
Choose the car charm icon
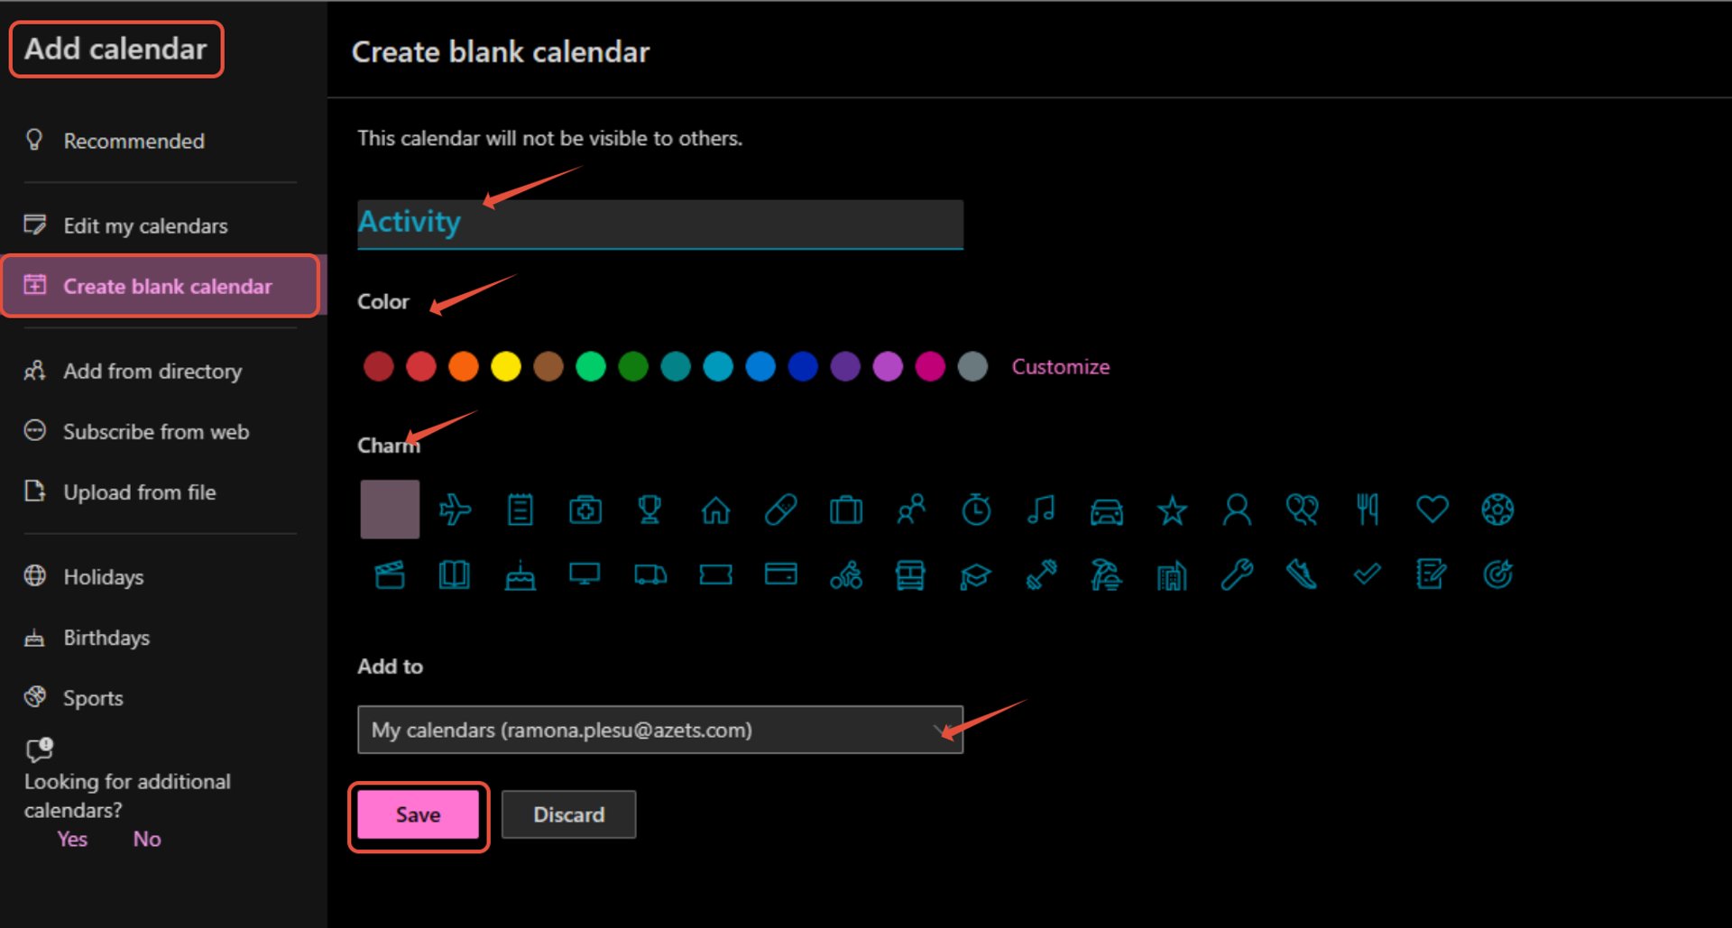point(1107,510)
